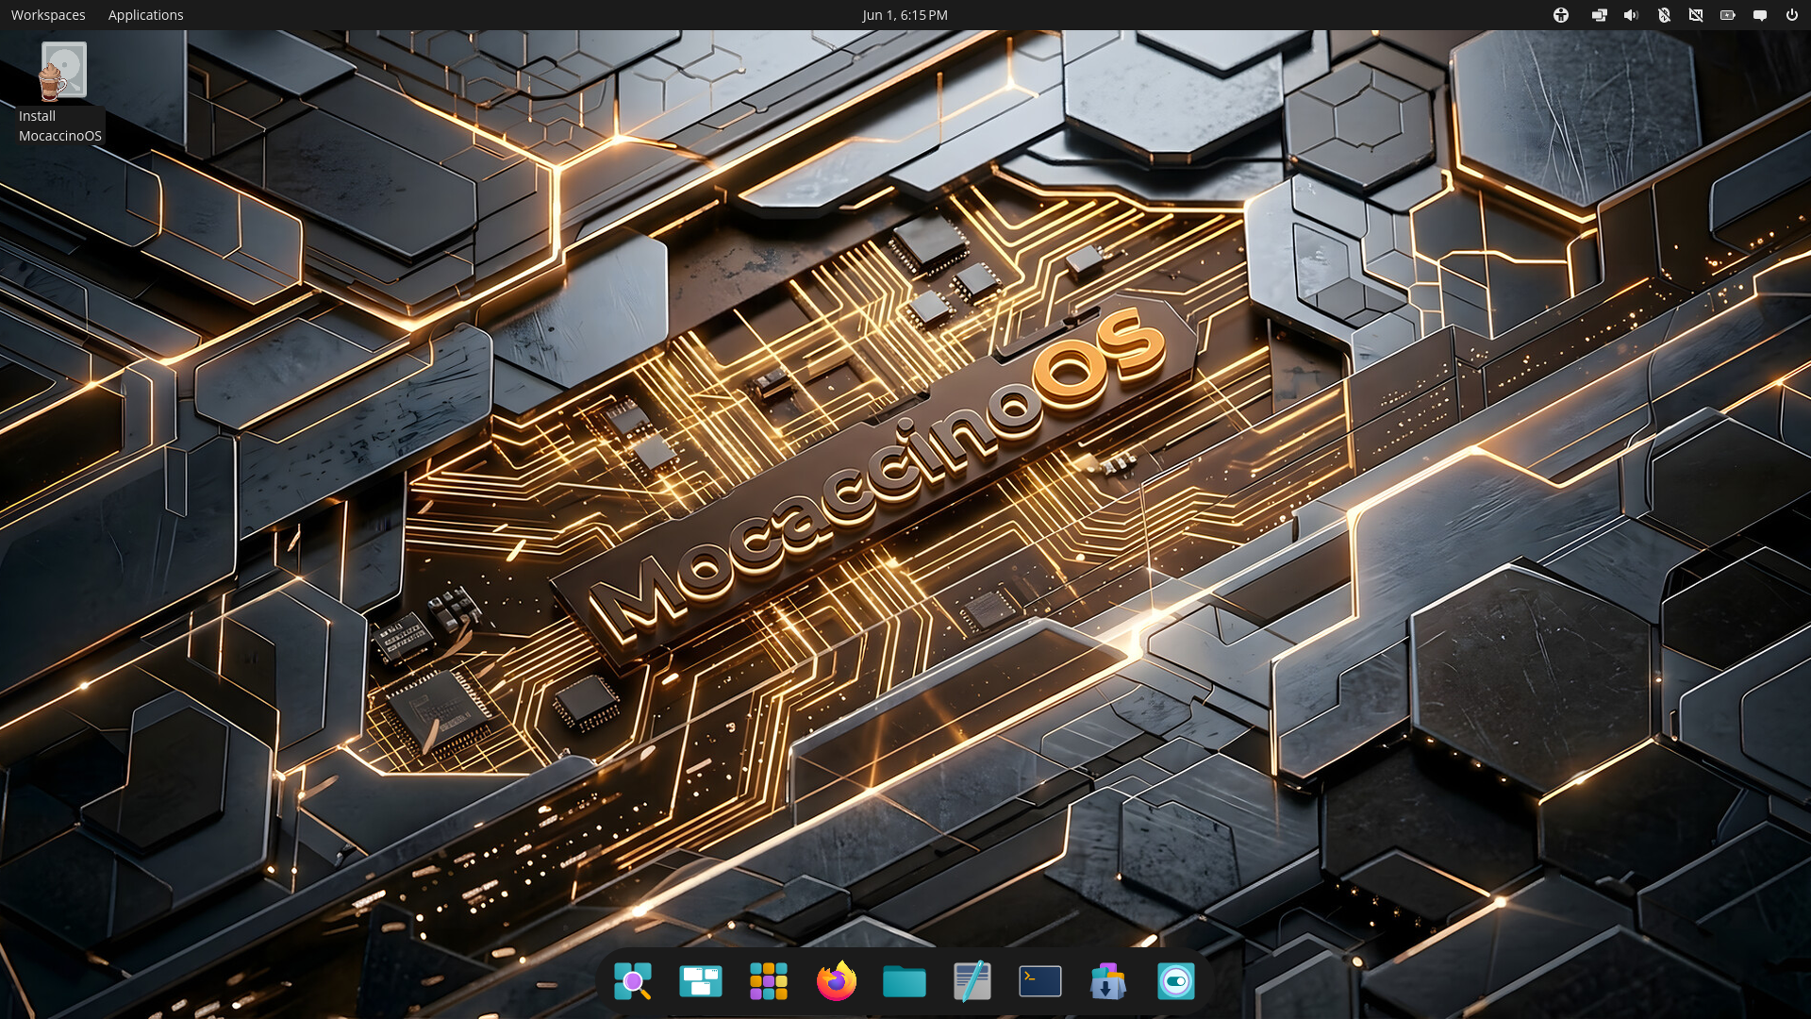
Task: Open the date and time calendar
Action: click(905, 15)
